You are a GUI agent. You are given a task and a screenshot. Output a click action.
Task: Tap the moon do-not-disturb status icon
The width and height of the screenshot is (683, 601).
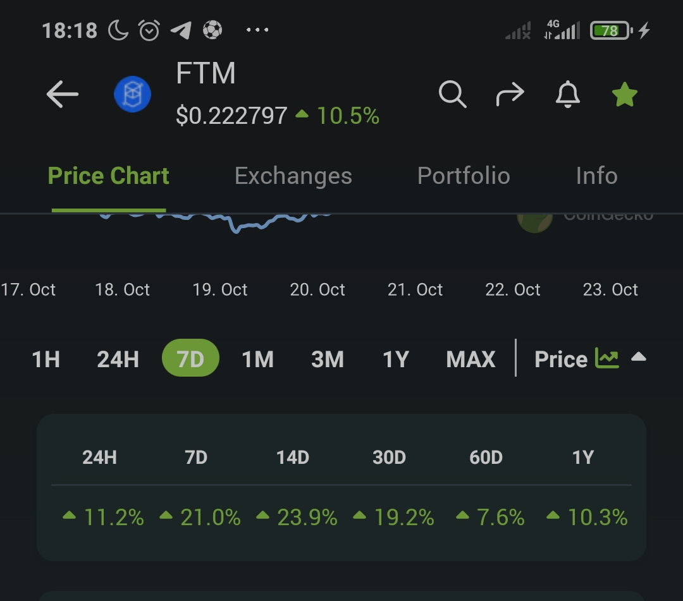[x=118, y=30]
